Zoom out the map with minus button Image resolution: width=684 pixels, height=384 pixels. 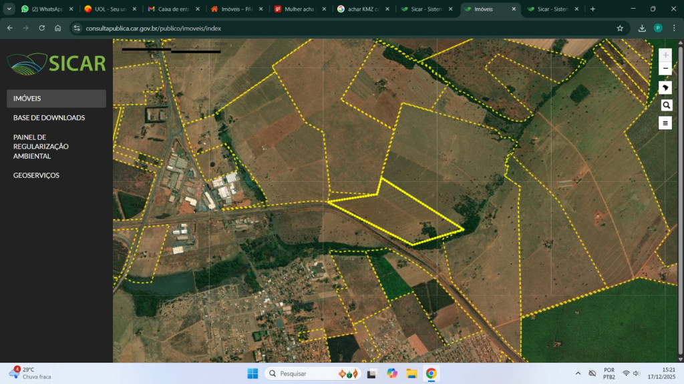[x=665, y=69]
